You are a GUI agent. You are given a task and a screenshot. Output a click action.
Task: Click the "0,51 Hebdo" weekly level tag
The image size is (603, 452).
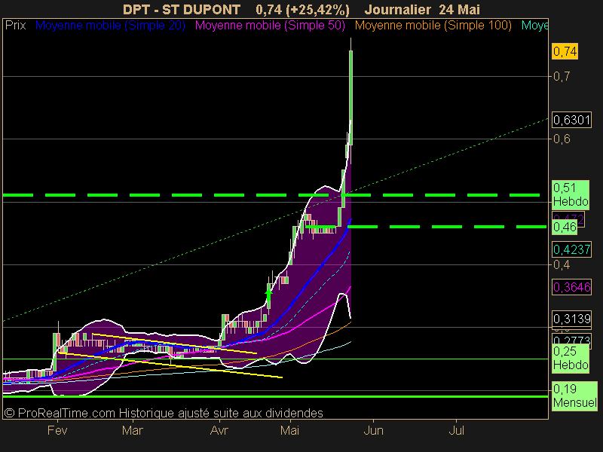(571, 194)
